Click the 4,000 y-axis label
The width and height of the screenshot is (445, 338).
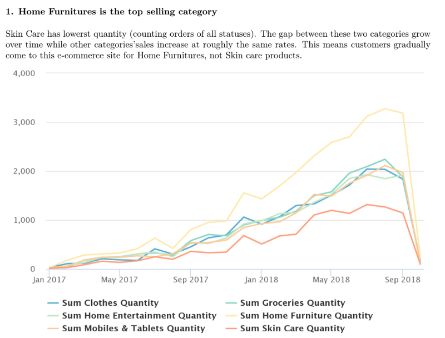click(x=24, y=73)
